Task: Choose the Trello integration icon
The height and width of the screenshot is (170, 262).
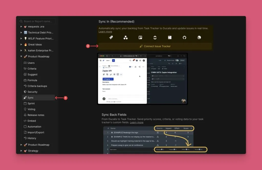Action: tap(140, 37)
